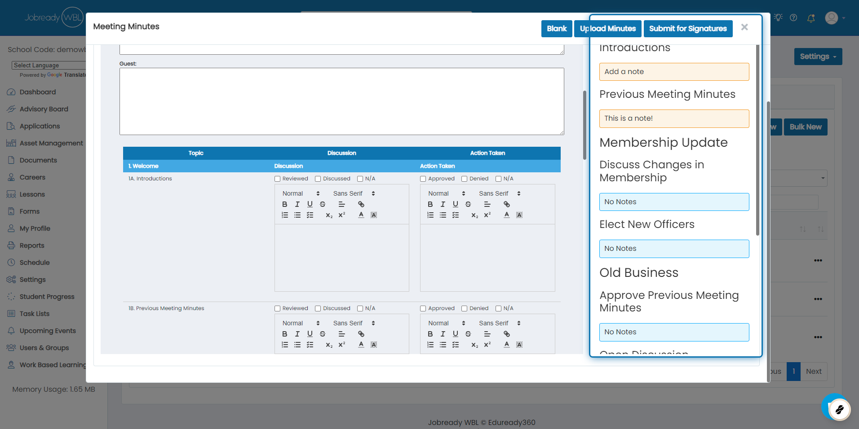
Task: Open Sans Serif font dropdown in 1A action taken editor
Action: click(499, 193)
